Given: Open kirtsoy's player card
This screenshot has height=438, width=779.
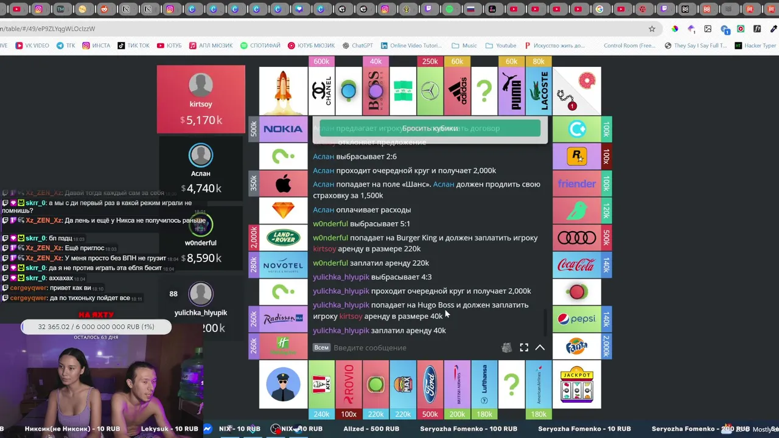Looking at the screenshot, I should pos(201,99).
